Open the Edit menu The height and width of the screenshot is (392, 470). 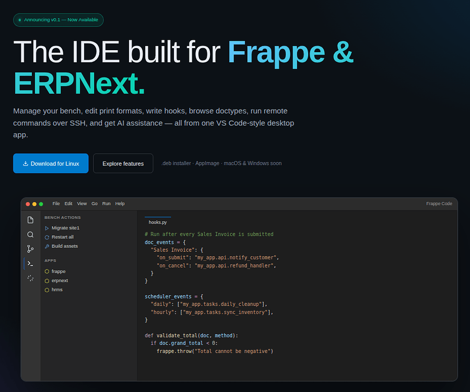click(68, 204)
